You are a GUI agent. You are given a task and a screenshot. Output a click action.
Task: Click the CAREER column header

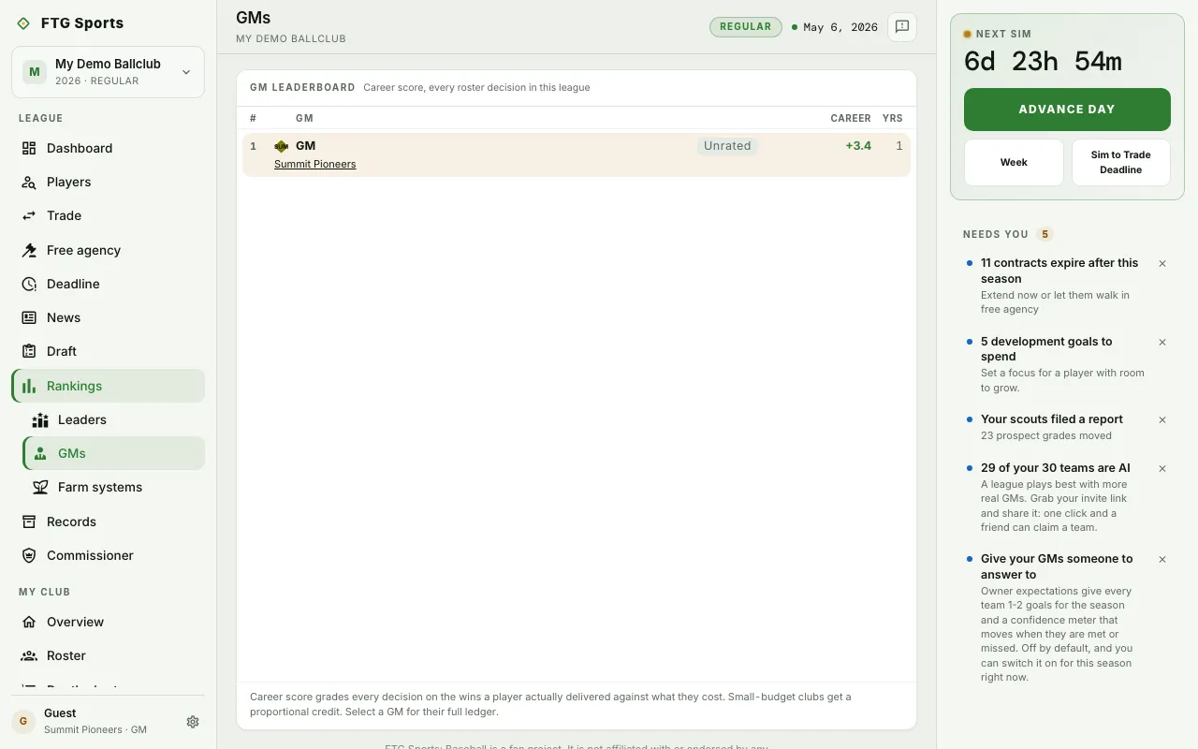click(851, 119)
